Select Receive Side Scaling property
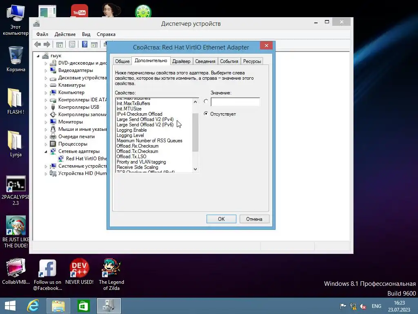Viewport: 418px width, 314px height. coord(138,167)
